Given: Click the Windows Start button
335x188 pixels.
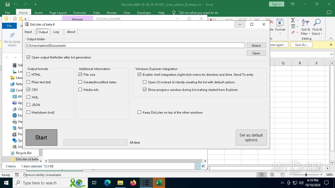Looking at the screenshot, I should 6,183.
